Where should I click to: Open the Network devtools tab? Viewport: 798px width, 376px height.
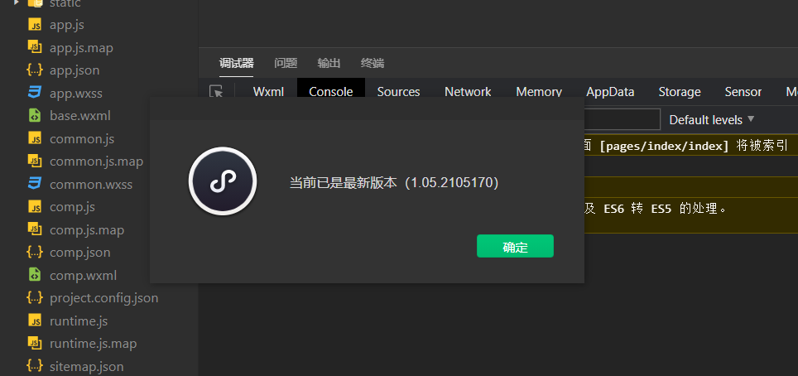pos(468,92)
